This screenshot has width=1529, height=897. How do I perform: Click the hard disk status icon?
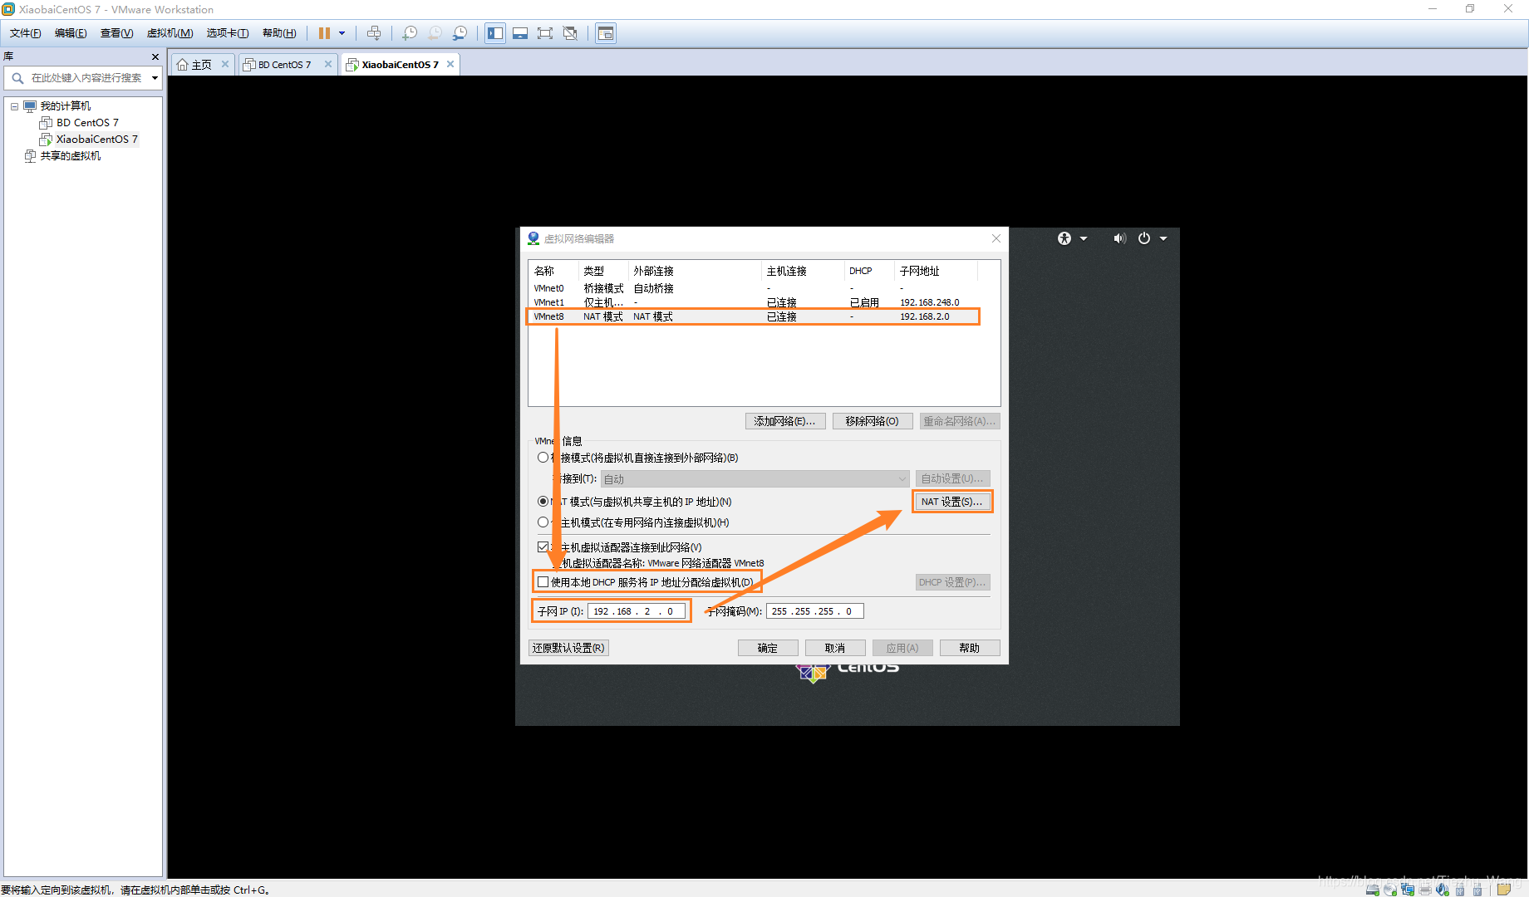coord(1373,889)
